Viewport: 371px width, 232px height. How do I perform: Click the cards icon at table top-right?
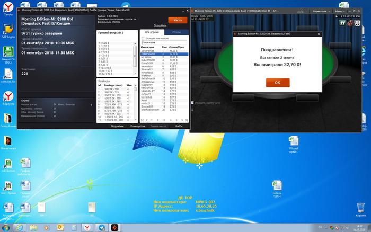357,23
